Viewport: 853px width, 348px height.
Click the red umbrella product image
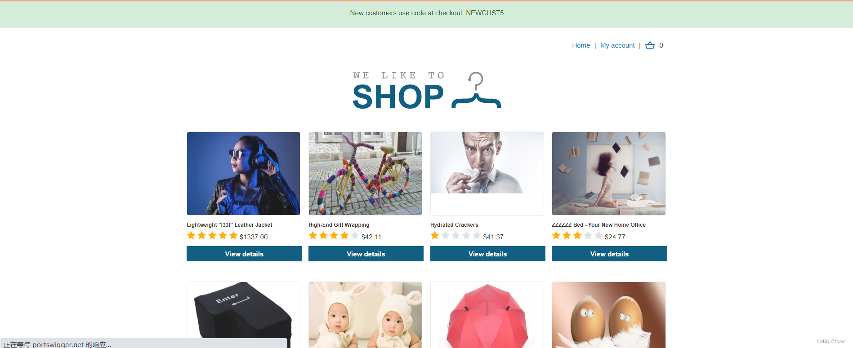tap(487, 315)
